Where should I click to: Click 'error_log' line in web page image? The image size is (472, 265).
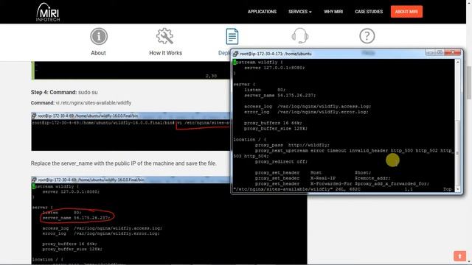(x=101, y=233)
